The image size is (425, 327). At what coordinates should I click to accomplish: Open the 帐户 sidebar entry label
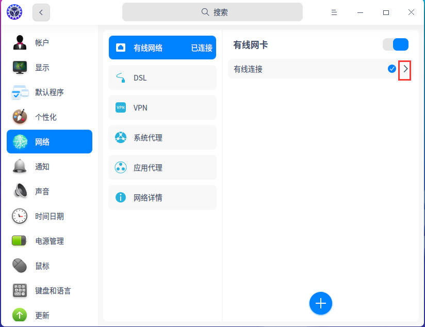click(42, 42)
